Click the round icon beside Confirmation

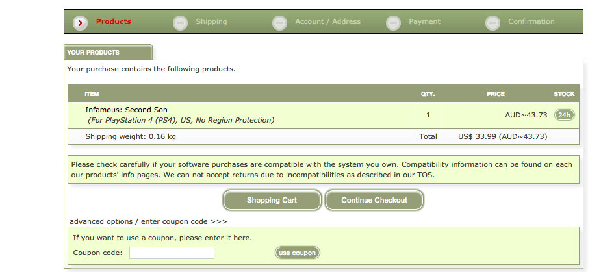click(492, 23)
